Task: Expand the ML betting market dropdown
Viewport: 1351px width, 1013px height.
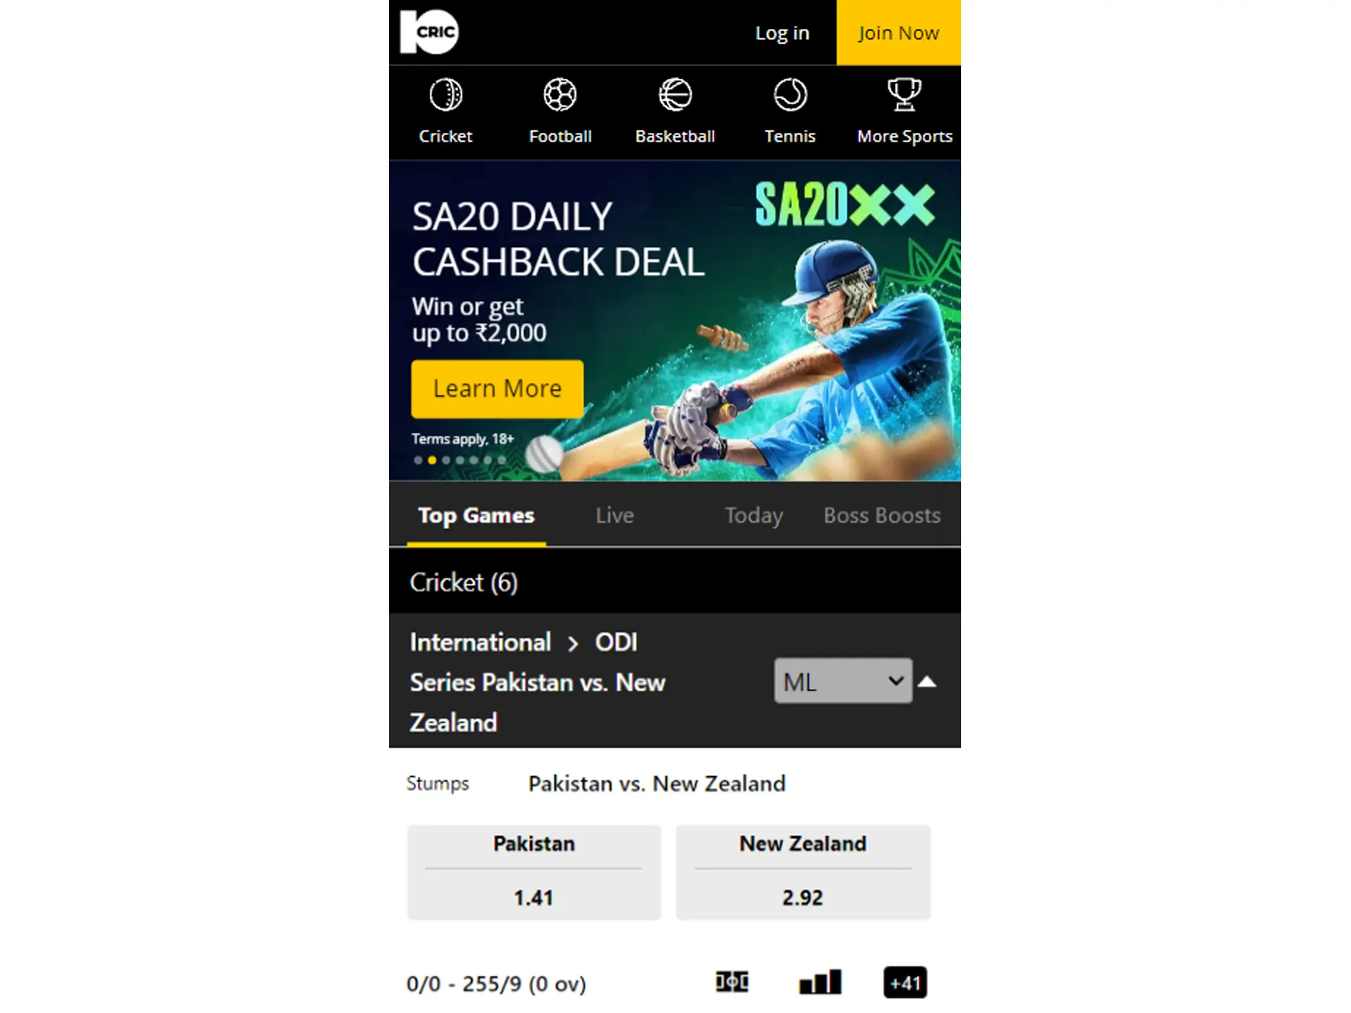Action: pos(840,681)
